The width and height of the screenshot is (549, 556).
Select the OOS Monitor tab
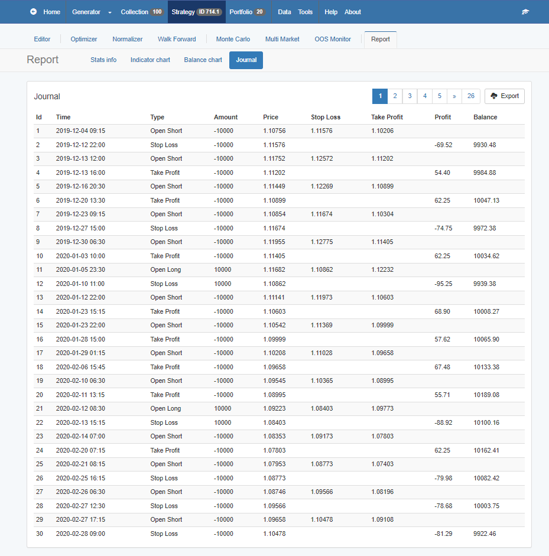click(333, 39)
